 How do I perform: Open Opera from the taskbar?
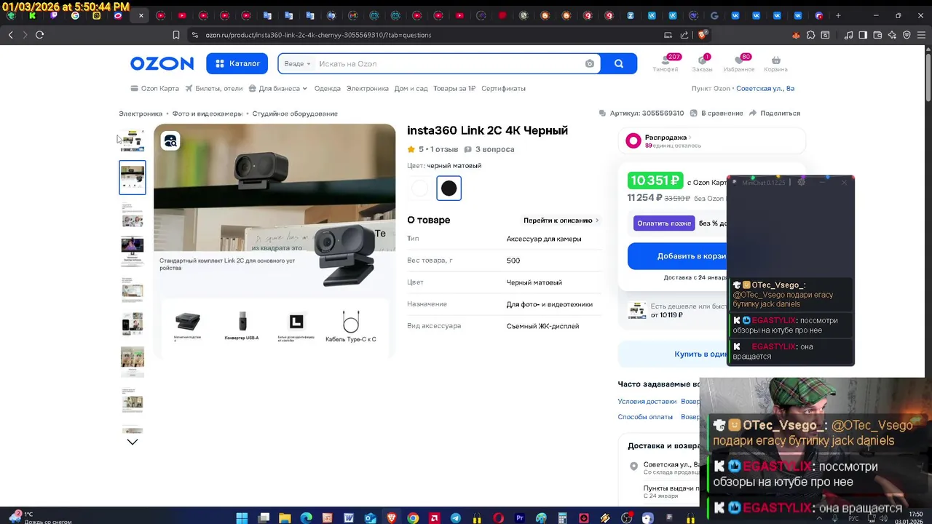[x=499, y=517]
